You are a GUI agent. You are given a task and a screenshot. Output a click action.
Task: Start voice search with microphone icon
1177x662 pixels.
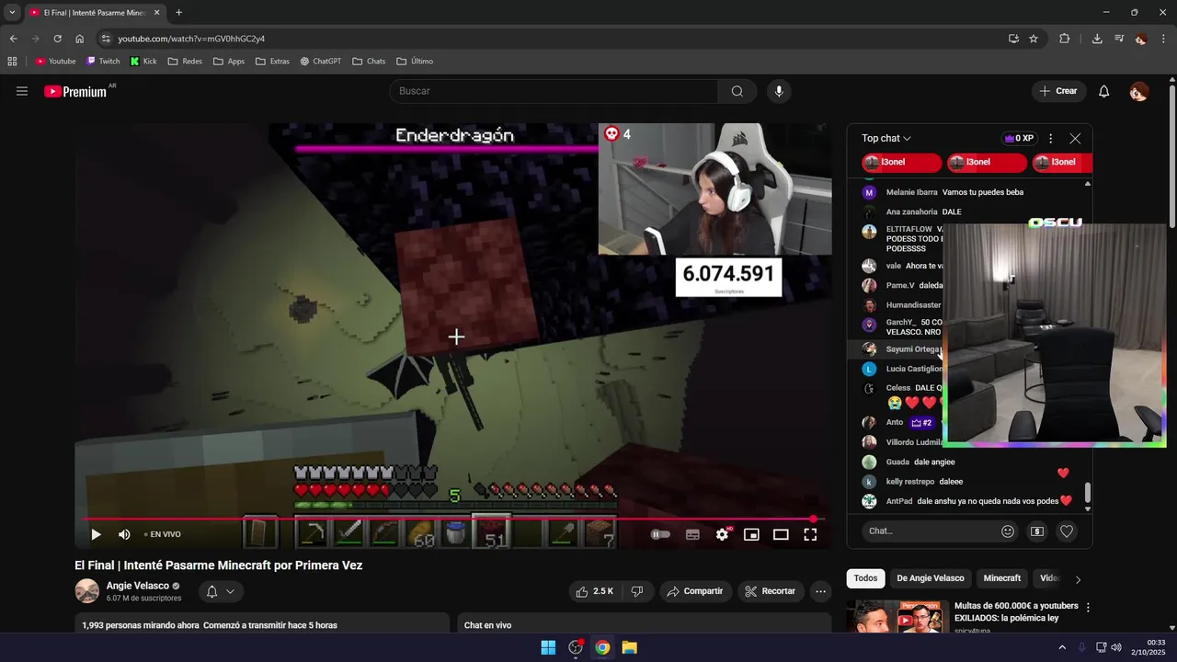[x=779, y=91]
